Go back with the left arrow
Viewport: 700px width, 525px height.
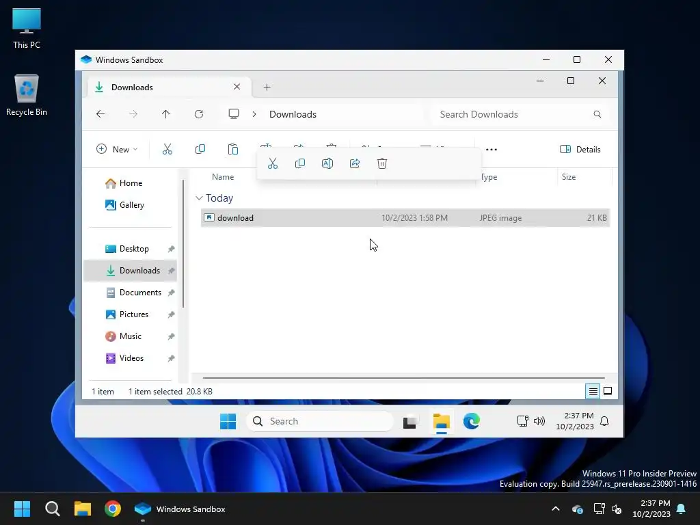pos(100,114)
